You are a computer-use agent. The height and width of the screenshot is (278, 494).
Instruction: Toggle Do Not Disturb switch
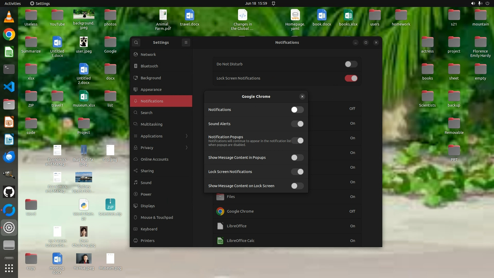[351, 64]
